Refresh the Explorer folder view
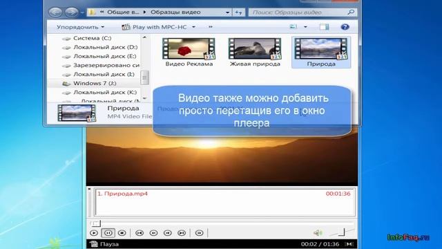This screenshot has width=442, height=249. pyautogui.click(x=238, y=12)
